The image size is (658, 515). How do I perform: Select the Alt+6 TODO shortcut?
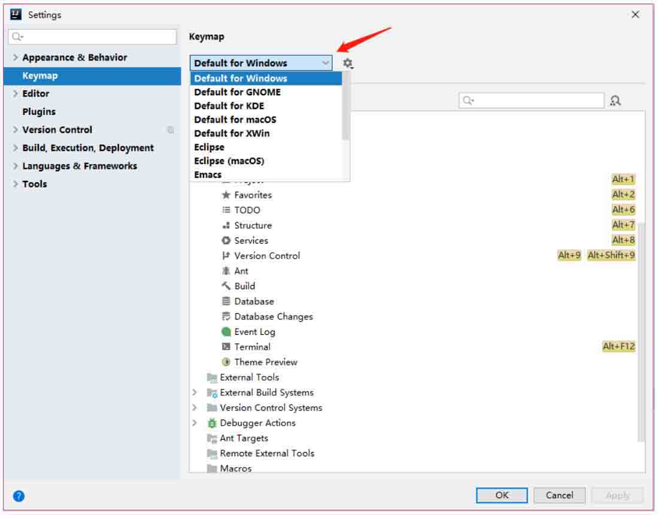coord(623,210)
